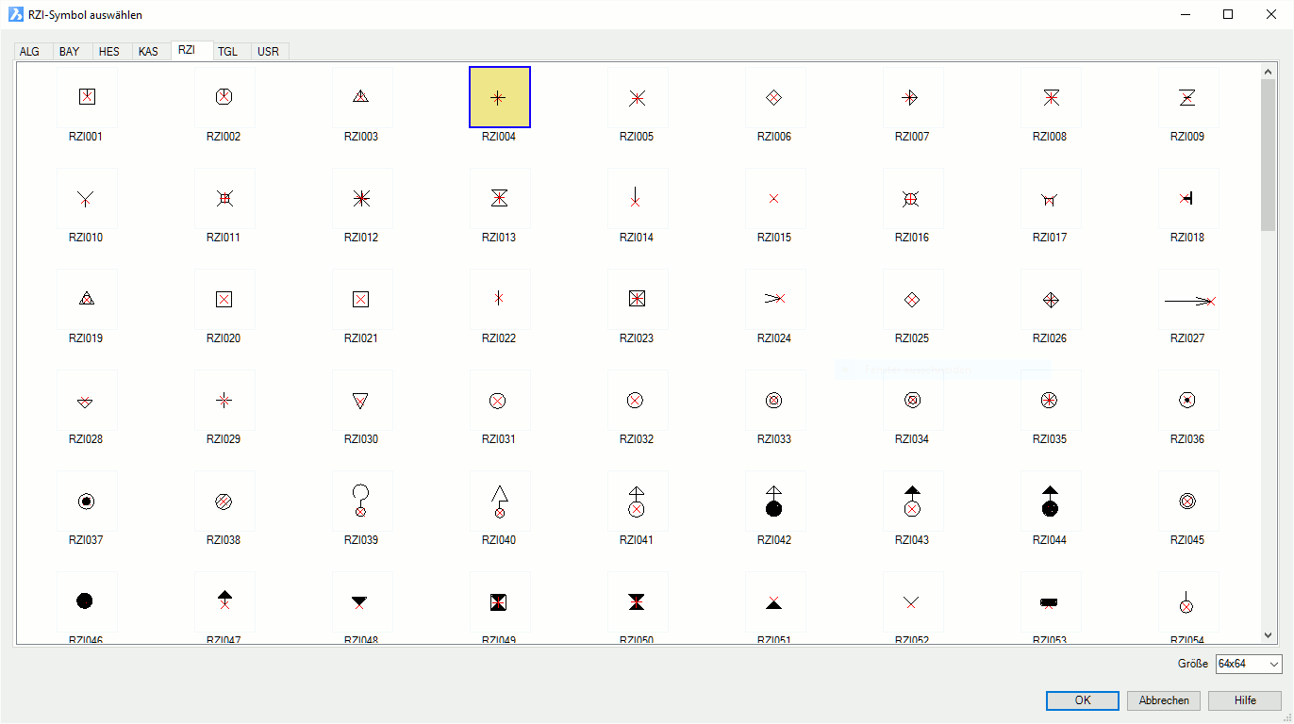The height and width of the screenshot is (724, 1294).
Task: Click the vertical scrollbar thumb
Action: click(x=1268, y=155)
